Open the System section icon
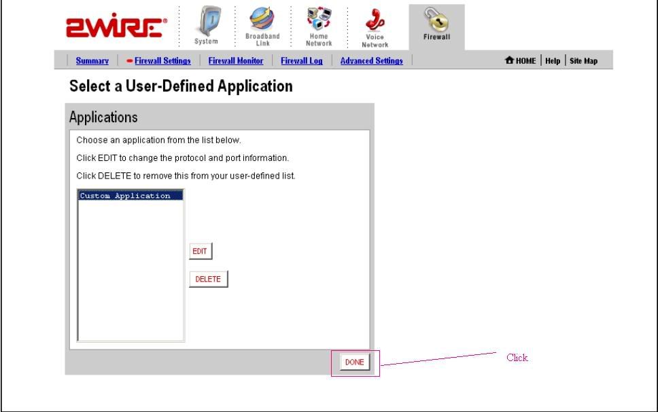The width and height of the screenshot is (658, 412). [x=208, y=21]
